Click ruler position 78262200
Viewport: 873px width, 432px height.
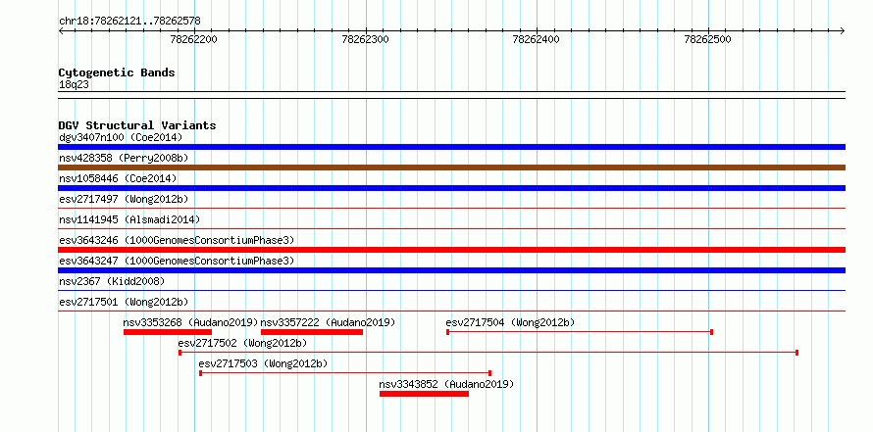click(194, 39)
